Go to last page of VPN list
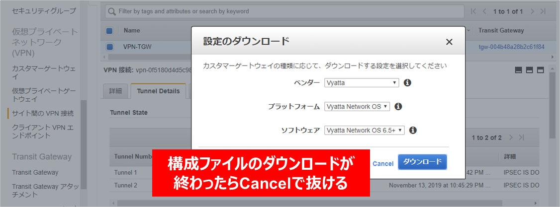The width and height of the screenshot is (560, 207). [x=543, y=11]
